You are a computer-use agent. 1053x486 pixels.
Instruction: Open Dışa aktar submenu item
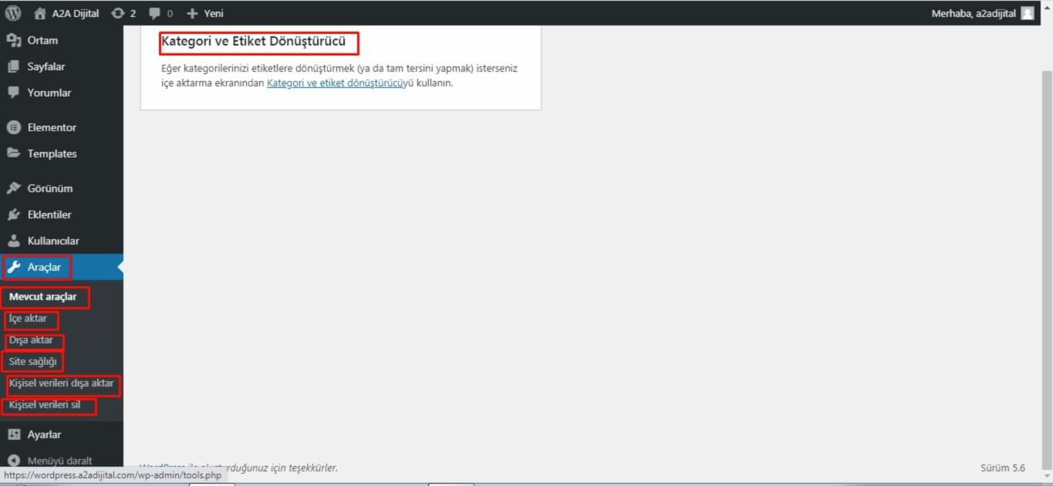tap(31, 340)
